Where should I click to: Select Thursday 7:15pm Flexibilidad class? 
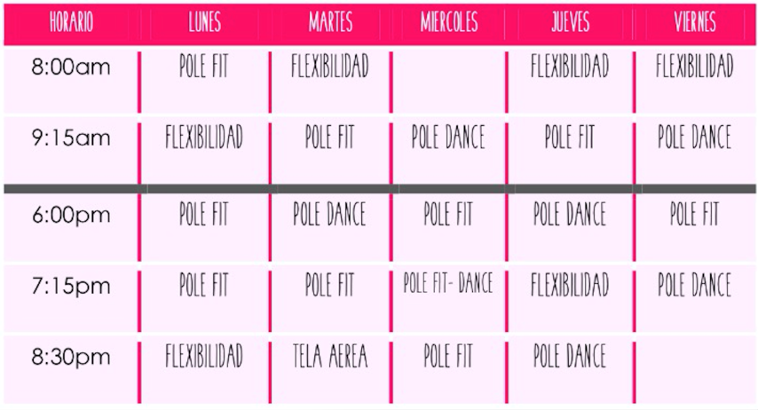(x=570, y=285)
